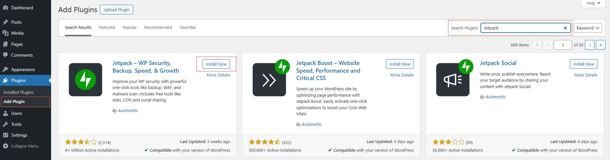Open the Settings menu item

pos(25,135)
